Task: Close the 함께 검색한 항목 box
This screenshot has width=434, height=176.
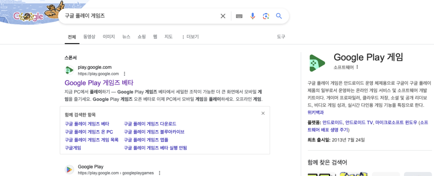Action: (x=263, y=113)
